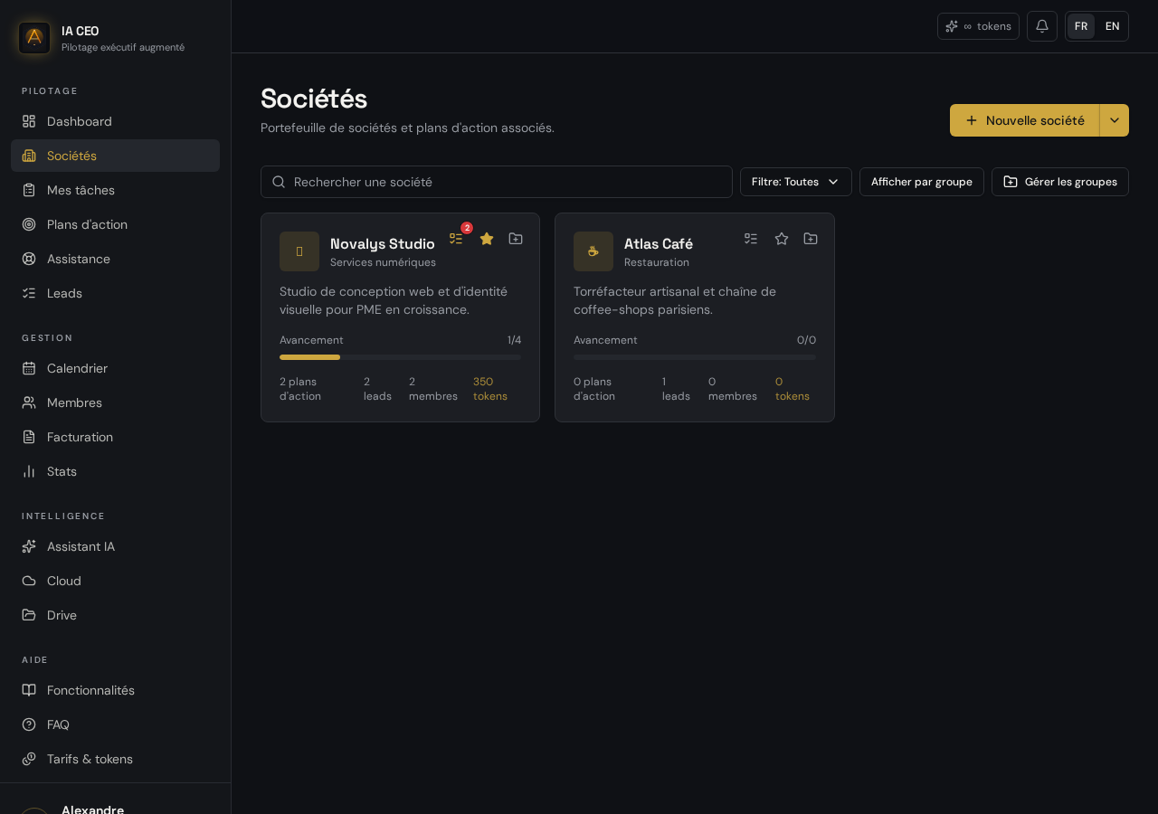Click the Atlas Café coffee cup logo

(x=593, y=251)
